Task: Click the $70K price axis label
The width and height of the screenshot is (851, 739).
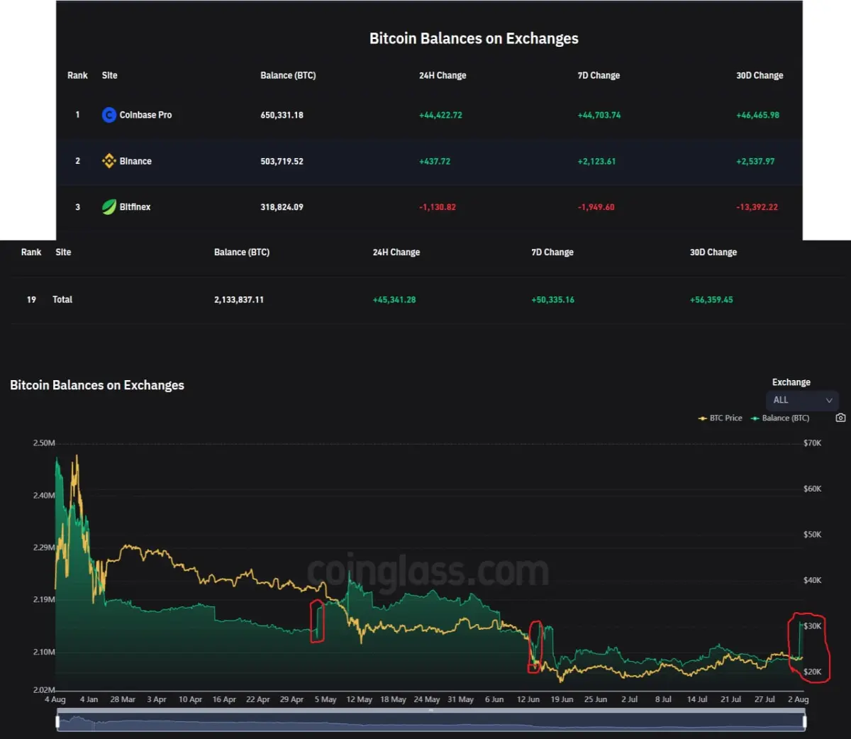Action: tap(813, 443)
